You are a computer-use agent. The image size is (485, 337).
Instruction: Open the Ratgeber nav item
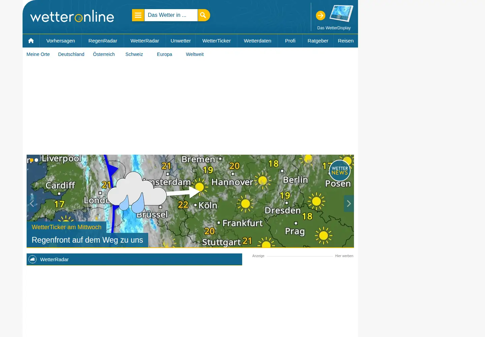point(318,41)
